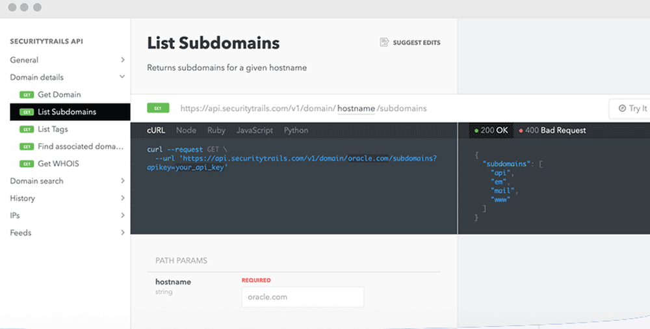Click the compass icon in the Try It button
The image size is (650, 329).
622,109
